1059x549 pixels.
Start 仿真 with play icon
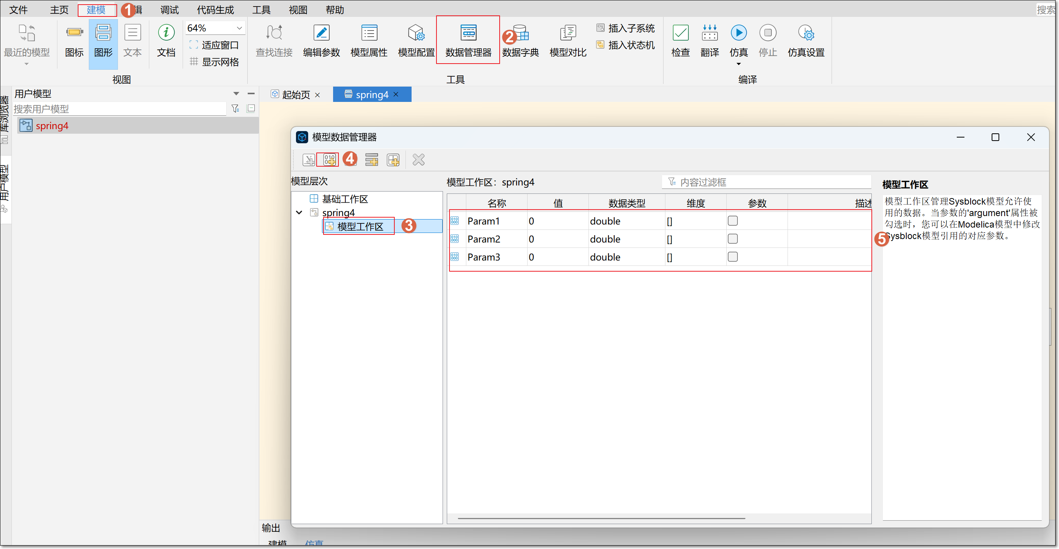[738, 33]
